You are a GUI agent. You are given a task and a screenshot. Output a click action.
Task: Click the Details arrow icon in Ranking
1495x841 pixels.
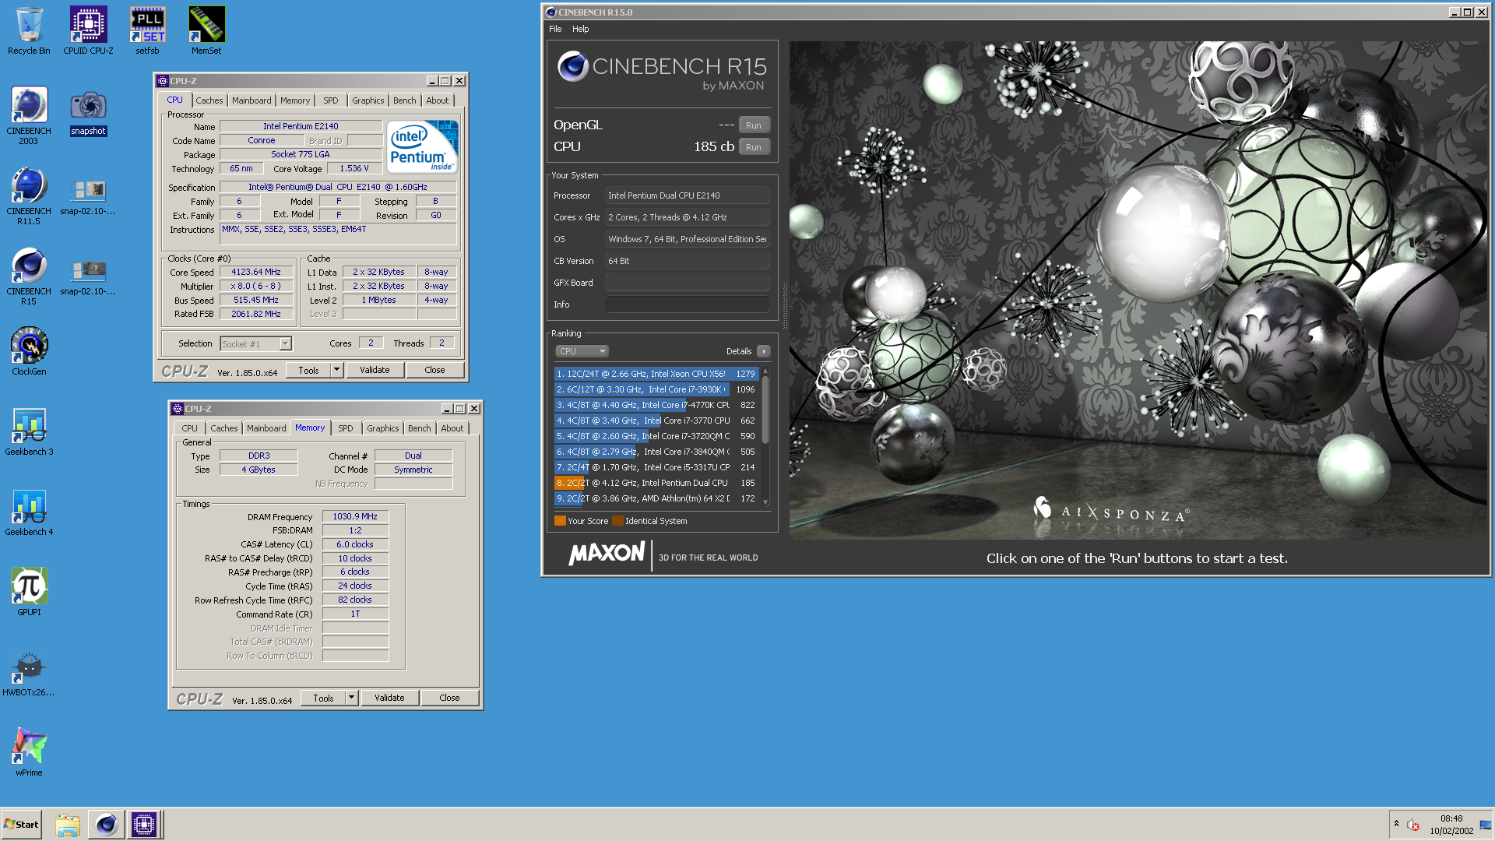pyautogui.click(x=764, y=351)
